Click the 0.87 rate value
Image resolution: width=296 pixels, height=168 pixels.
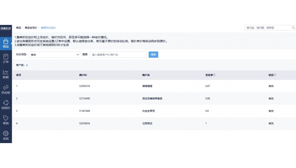pyautogui.click(x=208, y=86)
